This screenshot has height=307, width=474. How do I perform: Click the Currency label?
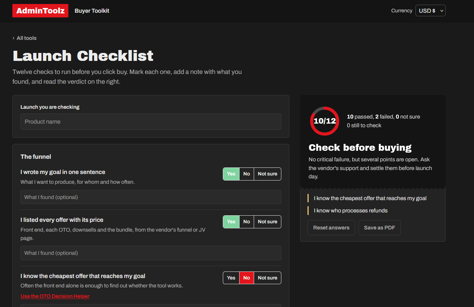pyautogui.click(x=402, y=11)
